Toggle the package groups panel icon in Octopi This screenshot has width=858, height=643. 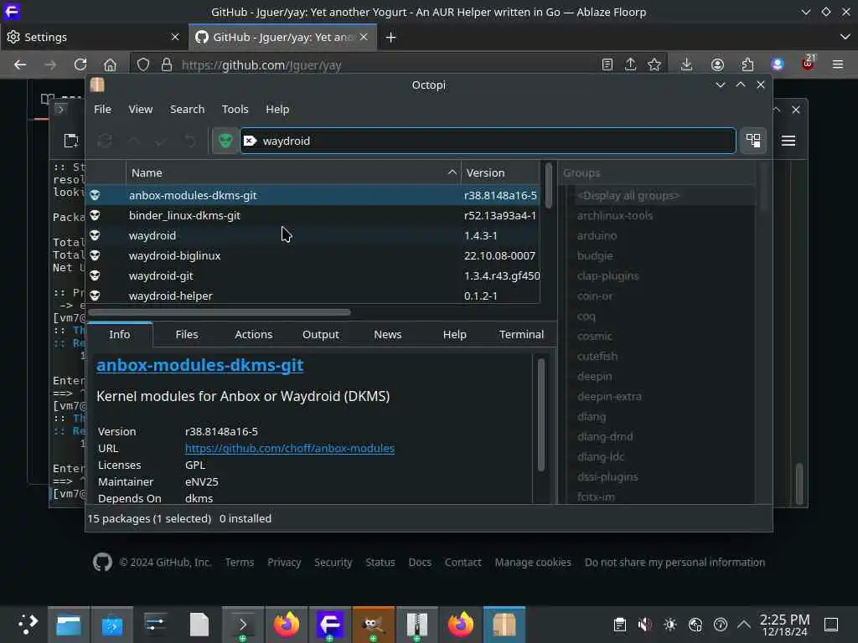[x=753, y=141]
